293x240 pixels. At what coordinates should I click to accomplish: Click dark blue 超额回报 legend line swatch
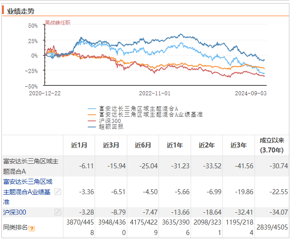[x=91, y=127]
